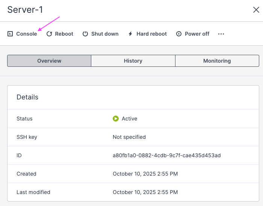Click the SSH key 'Not specified' value
Image resolution: width=263 pixels, height=206 pixels.
[129, 137]
